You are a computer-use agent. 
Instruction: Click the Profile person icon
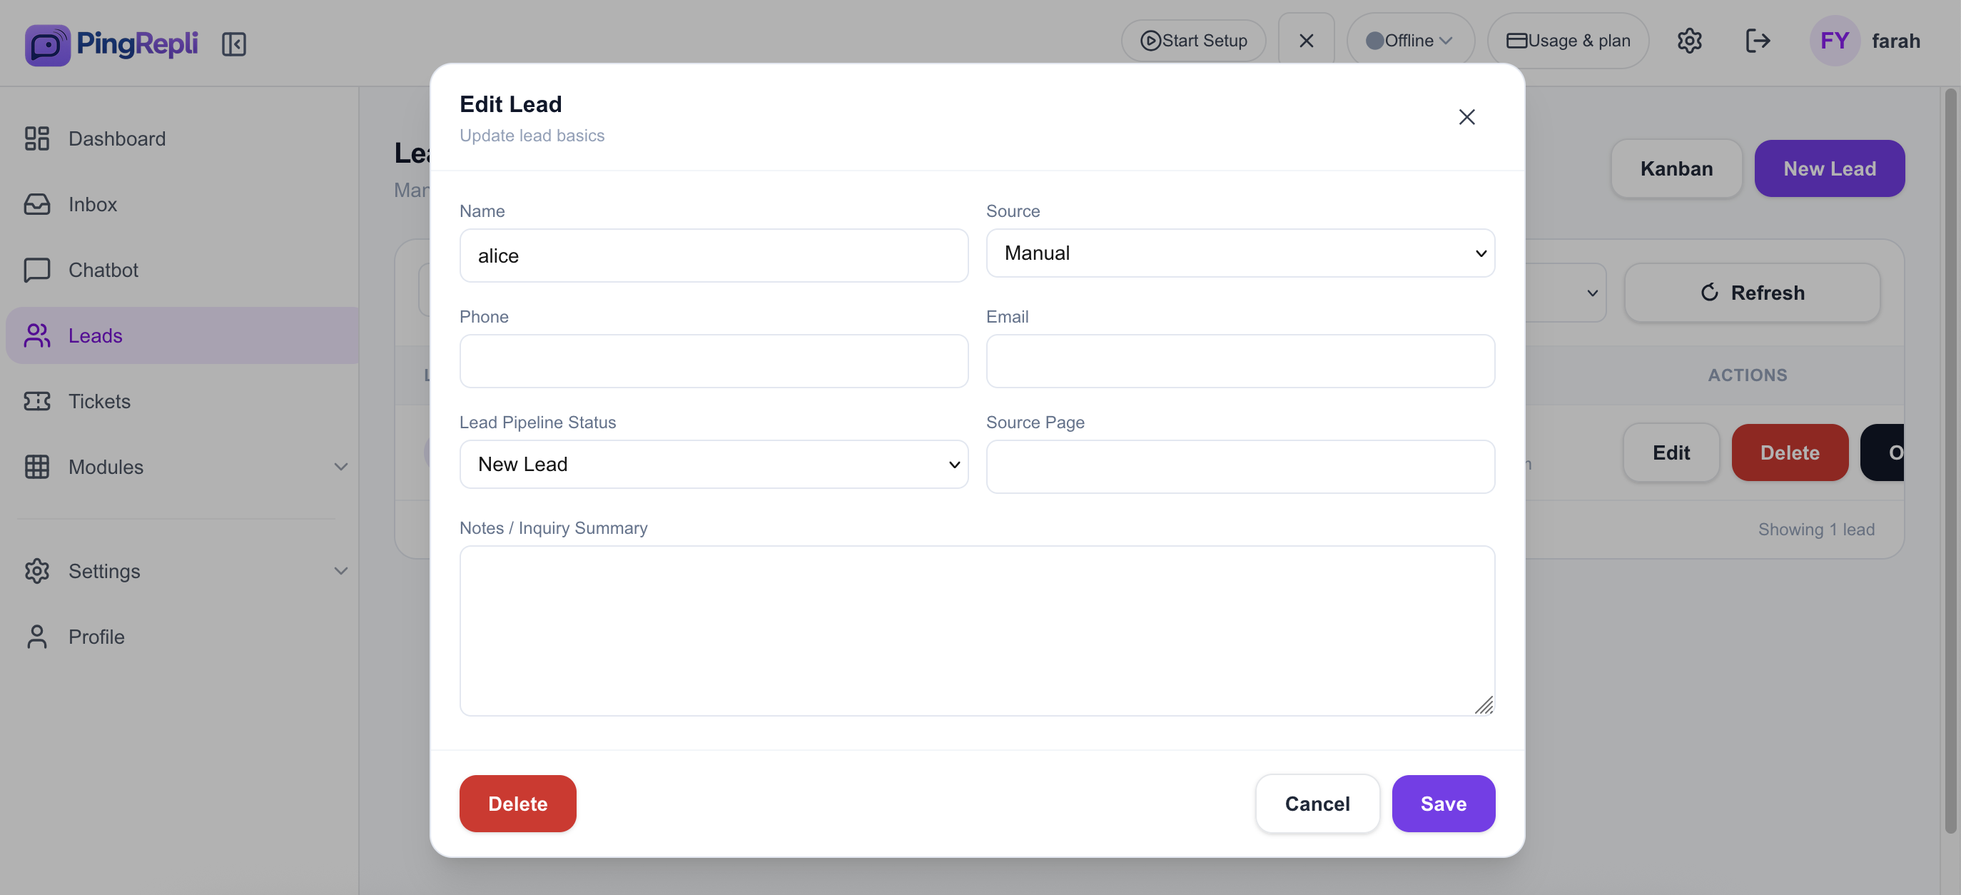tap(36, 636)
